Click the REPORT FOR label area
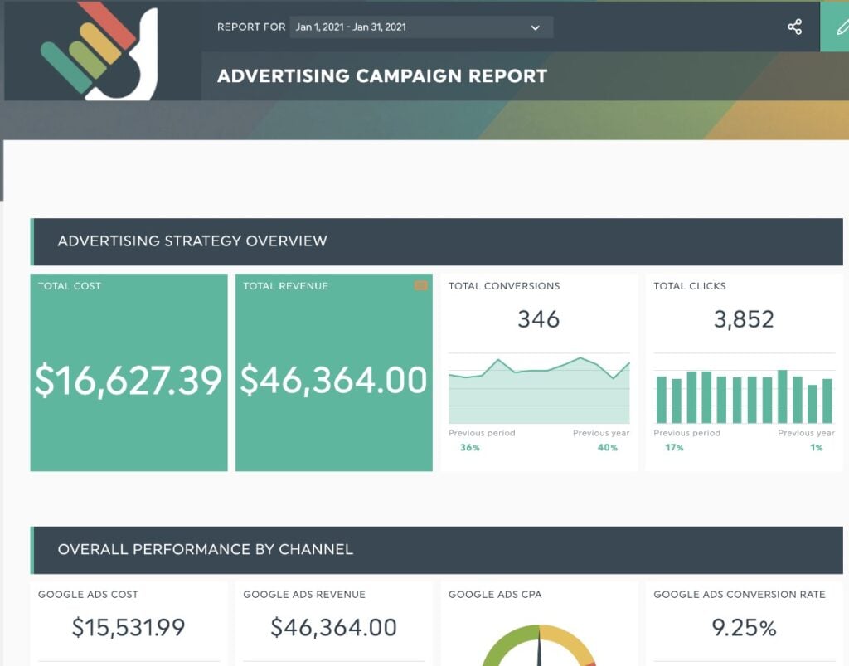Image resolution: width=849 pixels, height=666 pixels. click(250, 27)
